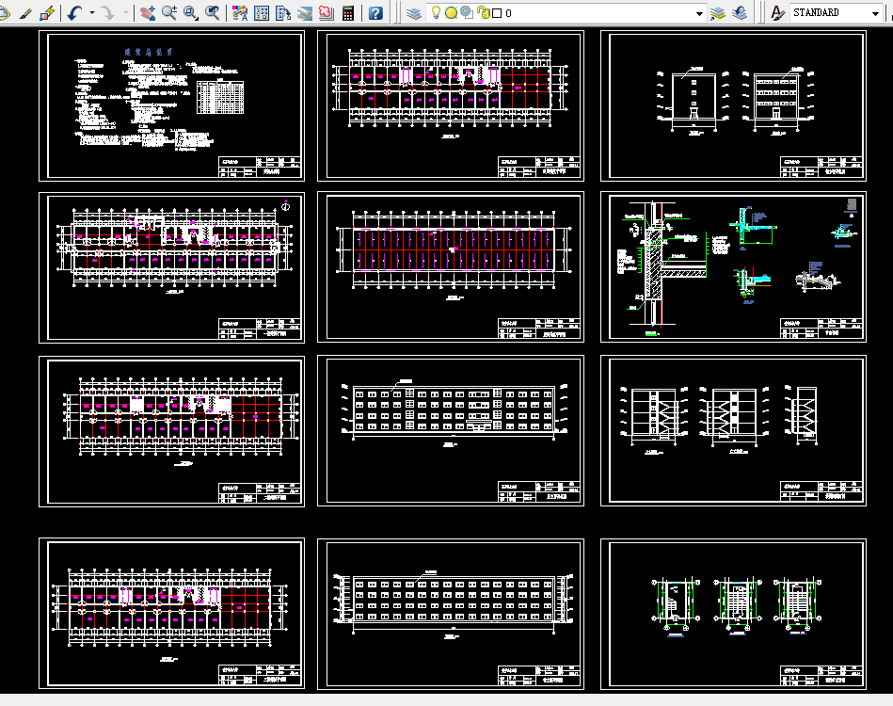Select the Zoom Realtime magnifier tool
This screenshot has width=893, height=706.
(x=169, y=12)
